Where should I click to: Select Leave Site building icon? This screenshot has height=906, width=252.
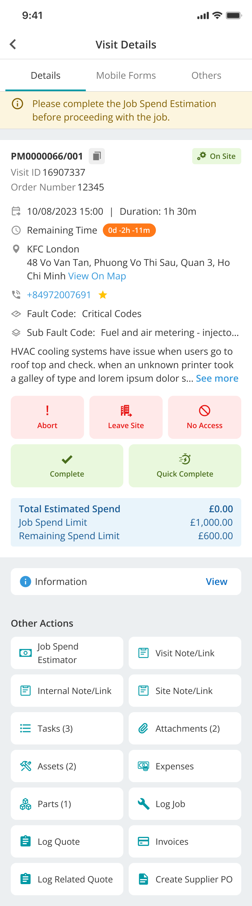(x=126, y=411)
